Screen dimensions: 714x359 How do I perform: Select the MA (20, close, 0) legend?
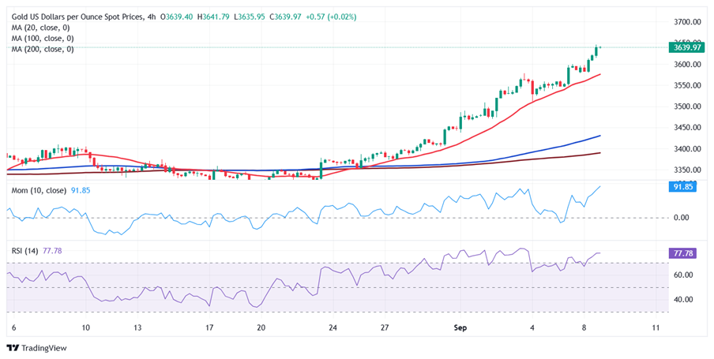click(42, 28)
